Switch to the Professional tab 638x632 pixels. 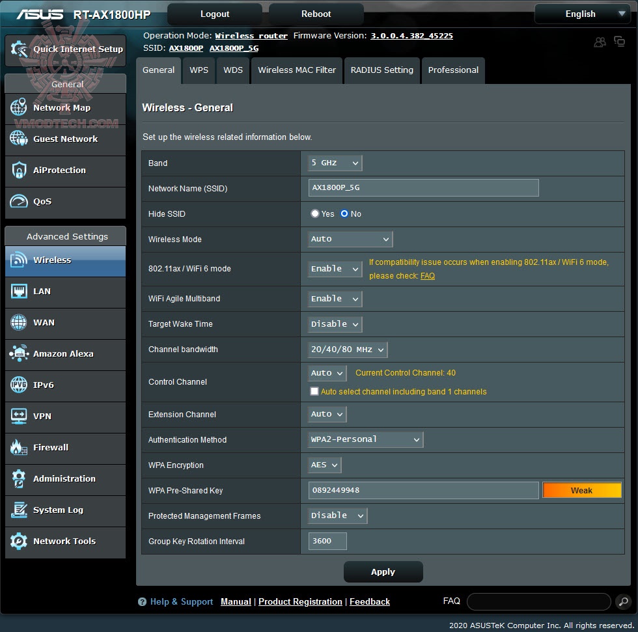[453, 70]
